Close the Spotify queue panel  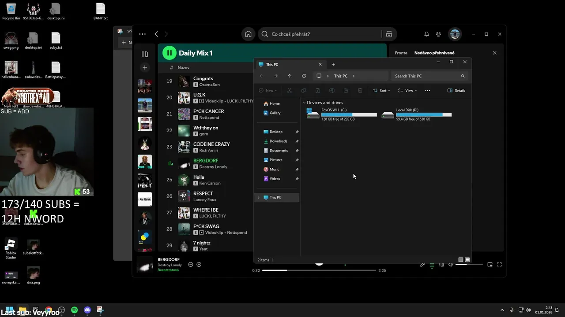click(x=494, y=53)
